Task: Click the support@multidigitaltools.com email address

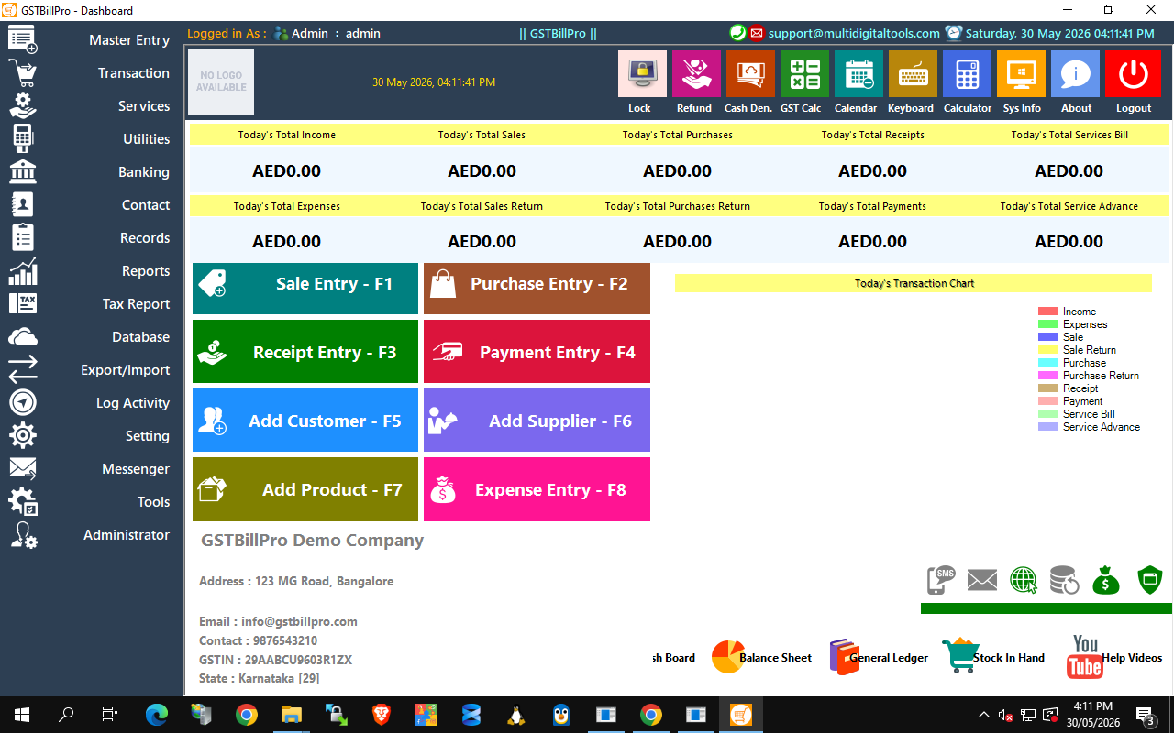Action: pyautogui.click(x=854, y=33)
